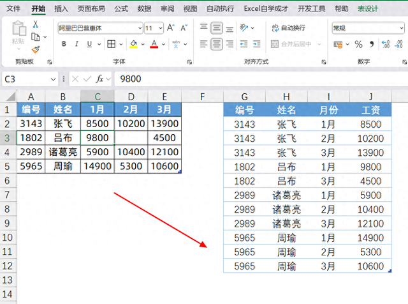The image size is (408, 304).
Task: Decrease decimal places icon
Action: tap(398, 44)
